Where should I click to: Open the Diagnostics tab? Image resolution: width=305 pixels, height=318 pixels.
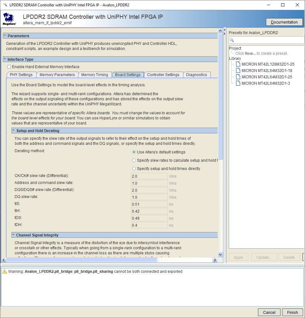197,74
